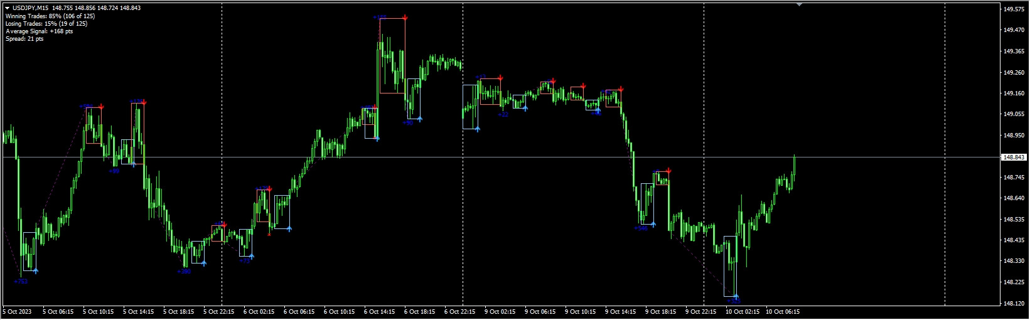
Task: Click the '5 Oct 2023' time axis label
Action: (17, 311)
